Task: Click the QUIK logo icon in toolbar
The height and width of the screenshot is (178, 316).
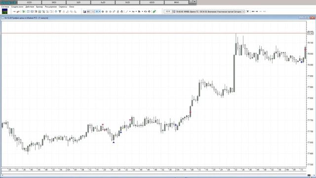Action: tap(4, 11)
